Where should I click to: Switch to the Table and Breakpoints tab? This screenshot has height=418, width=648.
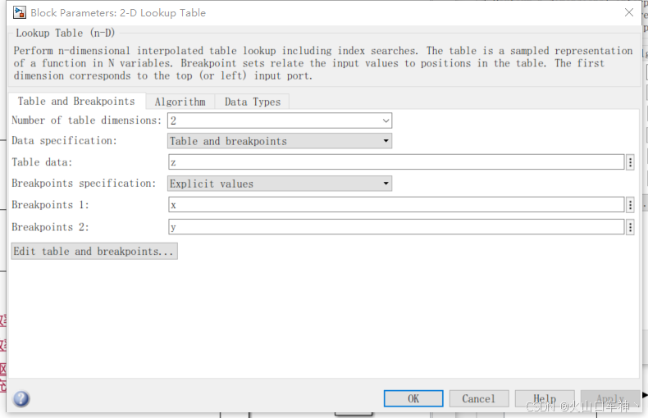point(76,101)
